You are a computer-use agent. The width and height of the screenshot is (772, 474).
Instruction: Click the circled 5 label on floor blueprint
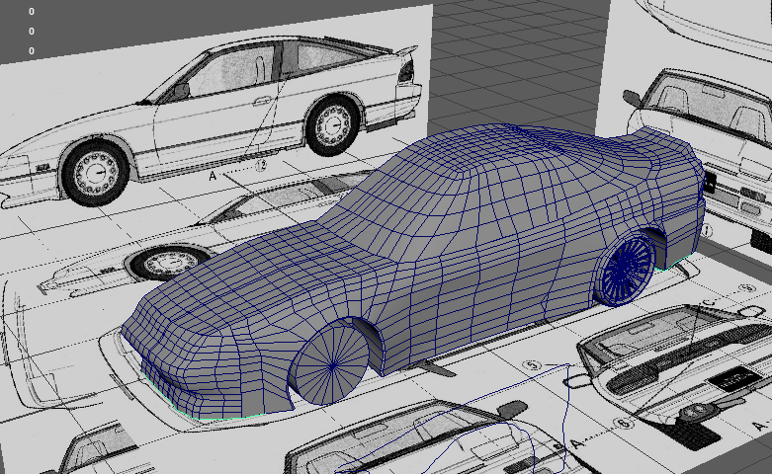pyautogui.click(x=531, y=365)
